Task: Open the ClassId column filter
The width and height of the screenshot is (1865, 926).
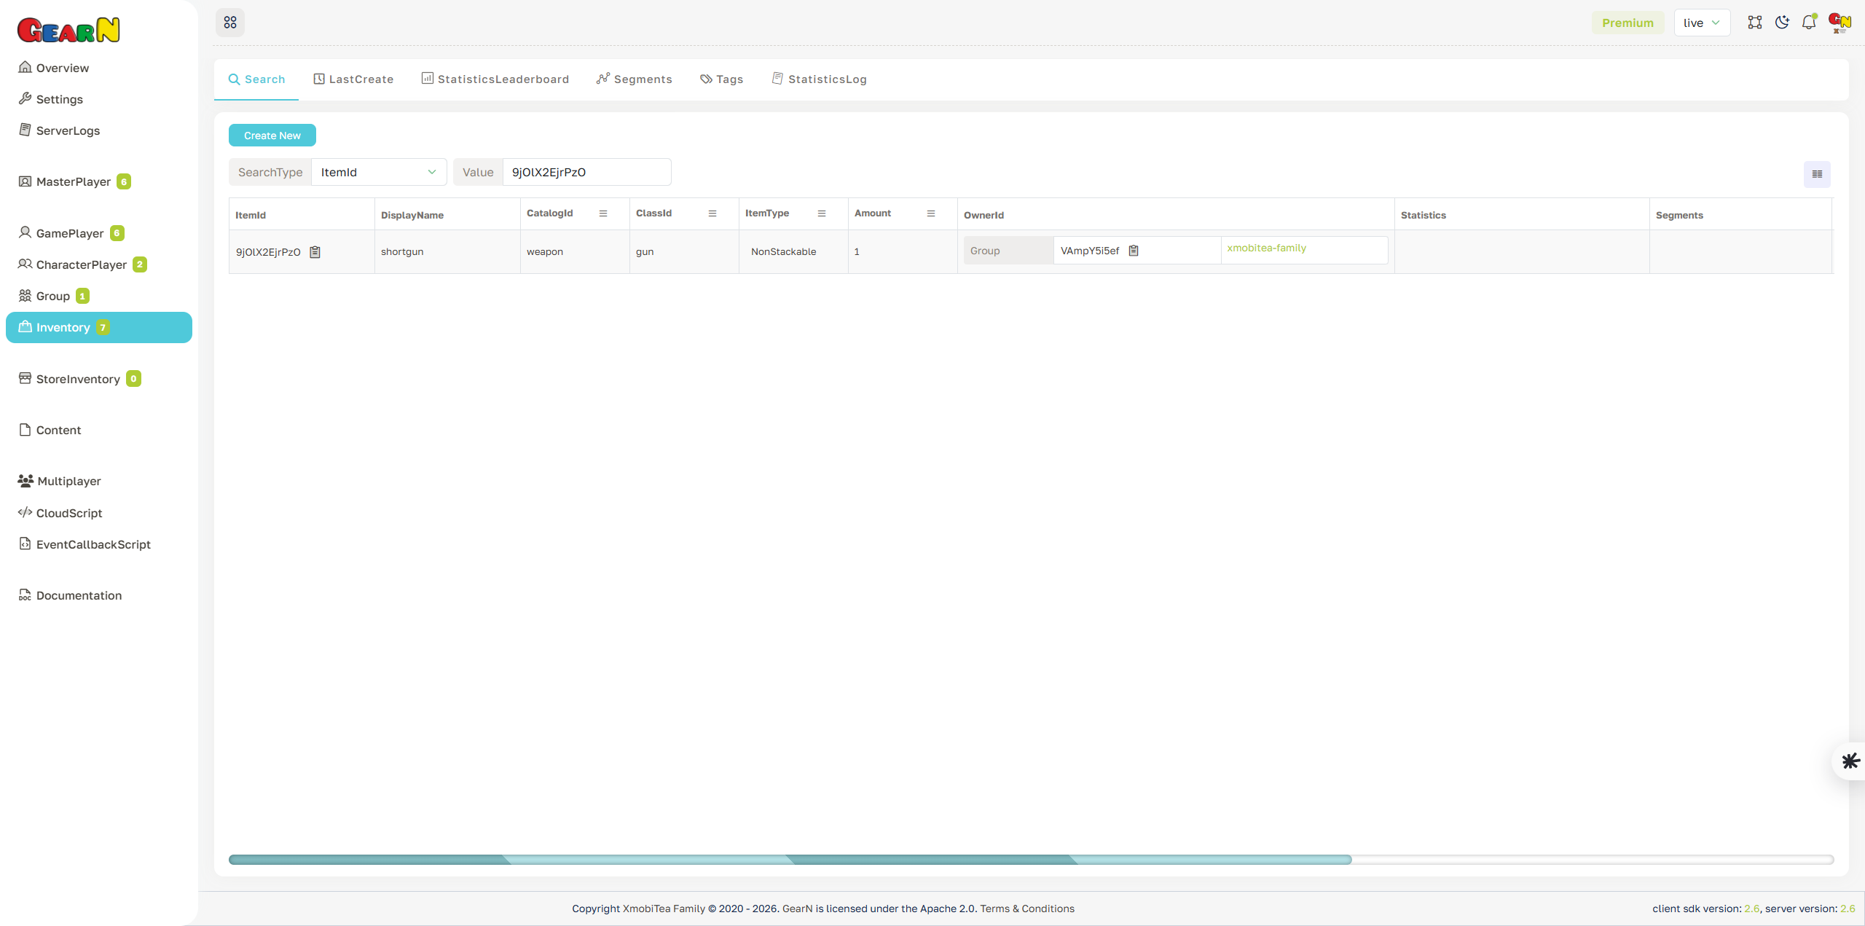Action: tap(712, 213)
